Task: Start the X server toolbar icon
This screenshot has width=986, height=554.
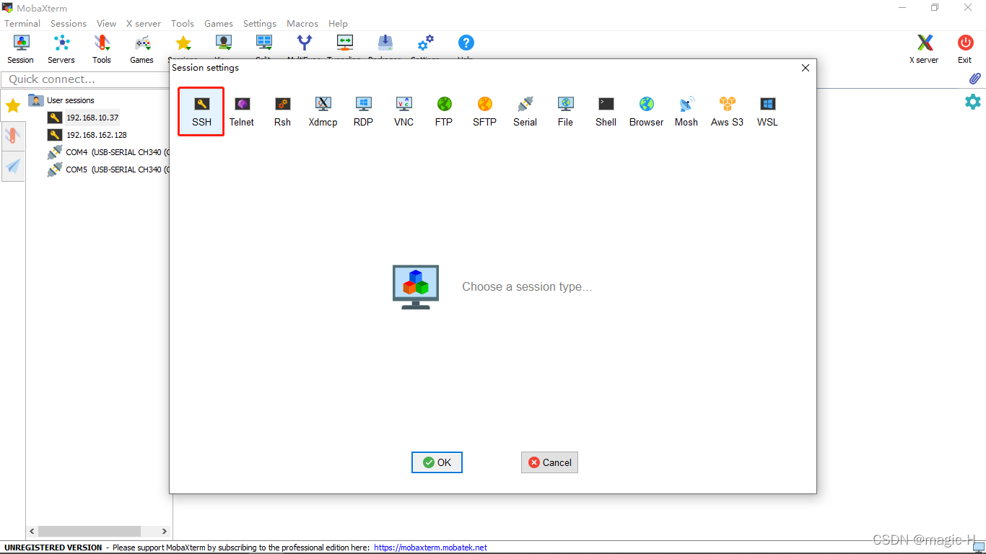Action: [x=924, y=49]
